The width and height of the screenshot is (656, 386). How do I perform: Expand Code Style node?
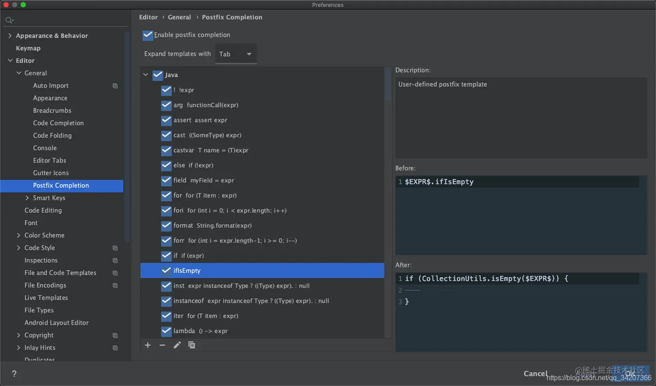19,248
